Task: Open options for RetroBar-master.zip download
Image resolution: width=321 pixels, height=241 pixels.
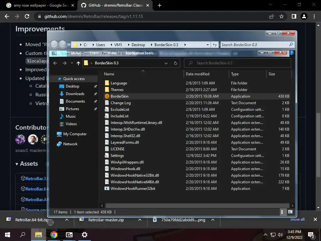Action: (140, 220)
